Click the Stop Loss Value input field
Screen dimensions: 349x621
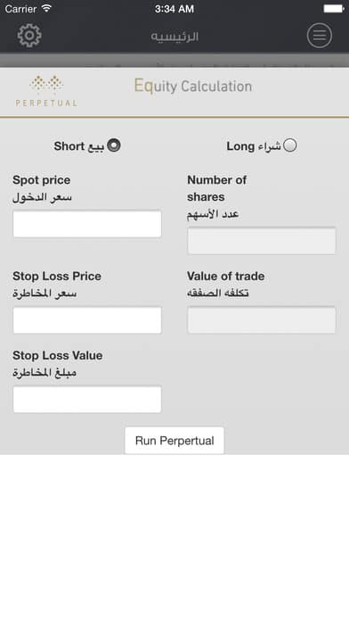point(87,400)
